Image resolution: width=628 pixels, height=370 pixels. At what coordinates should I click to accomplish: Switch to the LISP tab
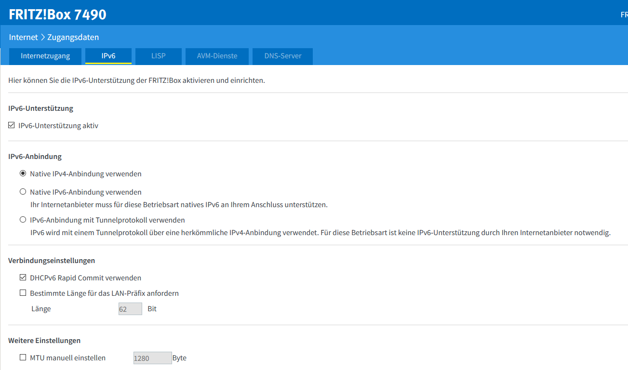click(159, 56)
